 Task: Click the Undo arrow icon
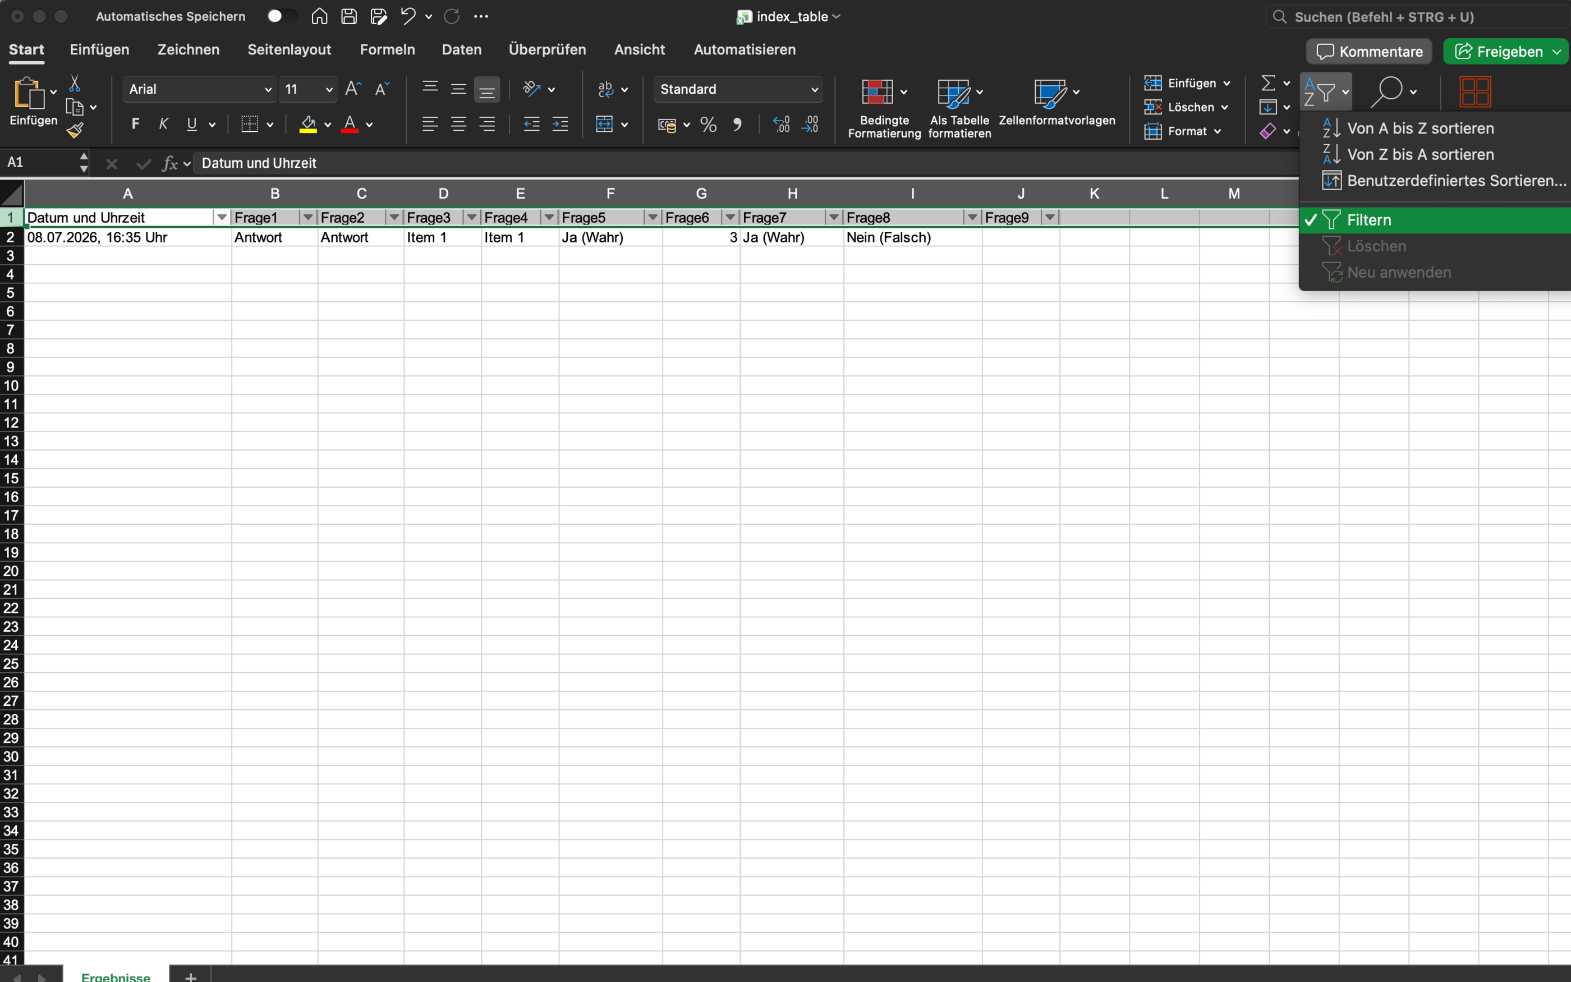click(408, 16)
